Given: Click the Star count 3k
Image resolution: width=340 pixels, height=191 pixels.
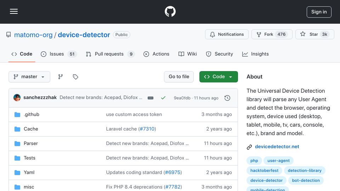Looking at the screenshot, I should point(325,34).
